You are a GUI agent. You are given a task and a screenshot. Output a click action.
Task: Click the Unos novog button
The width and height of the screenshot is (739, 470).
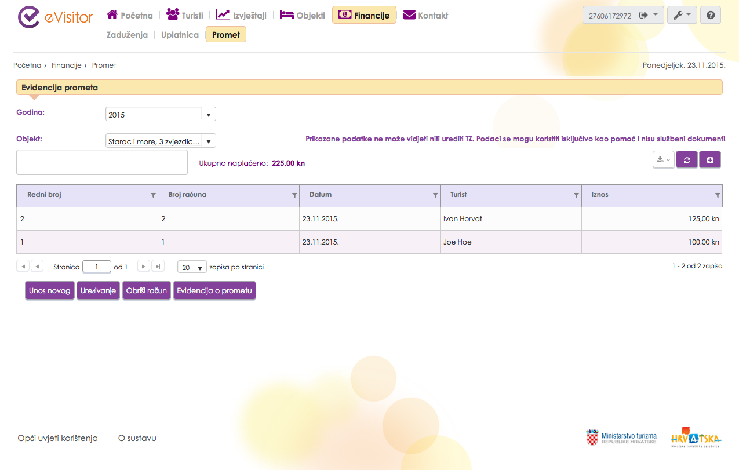[50, 291]
